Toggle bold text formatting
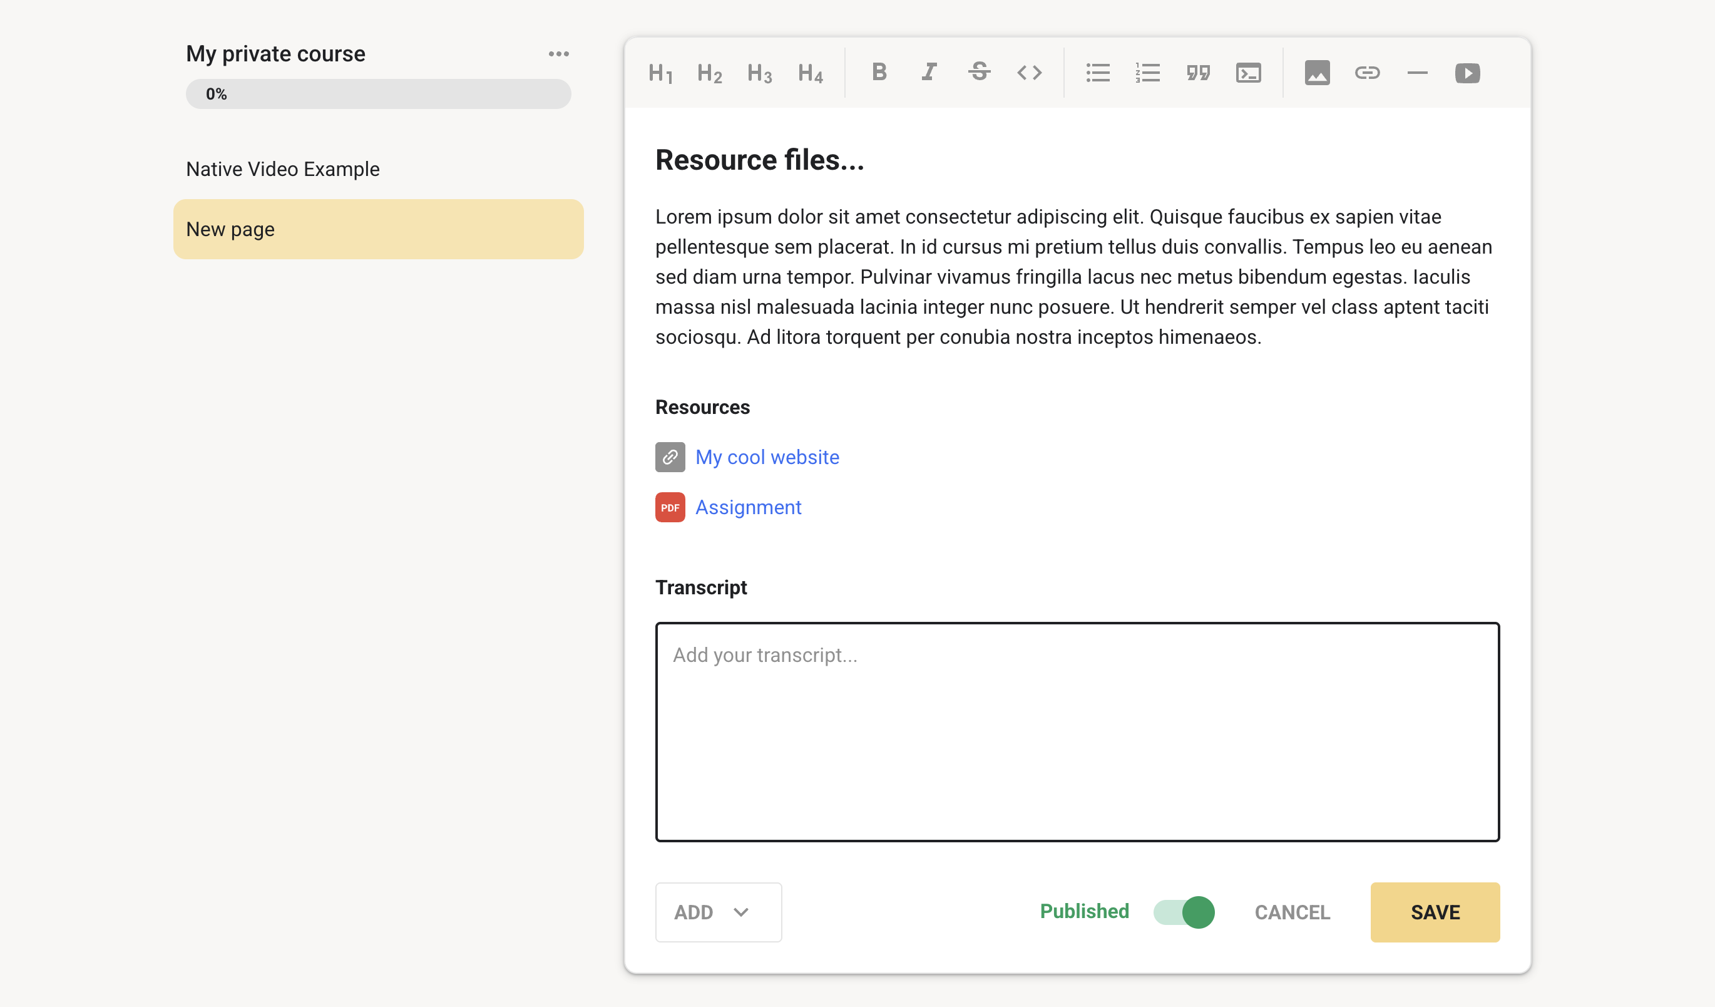Screen dimensions: 1715x1007 point(879,72)
